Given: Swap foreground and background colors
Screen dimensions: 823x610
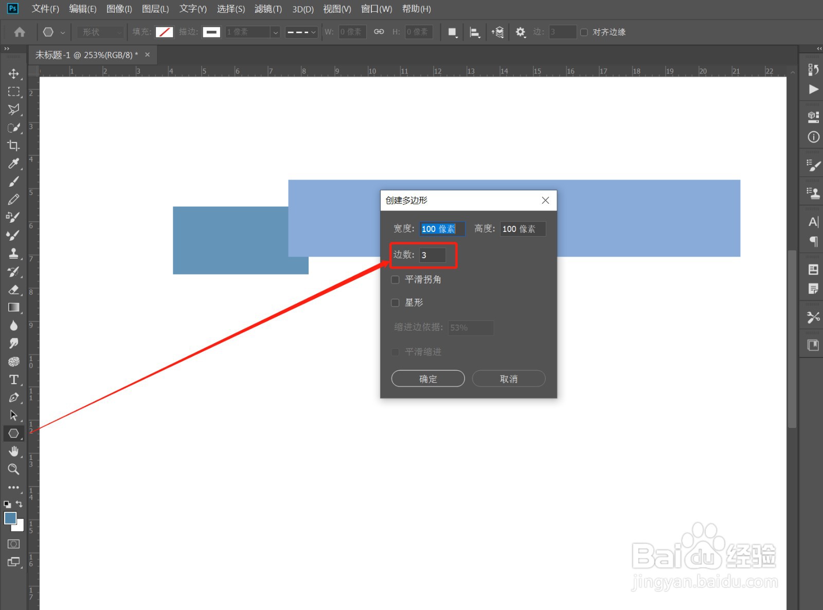Looking at the screenshot, I should (19, 504).
